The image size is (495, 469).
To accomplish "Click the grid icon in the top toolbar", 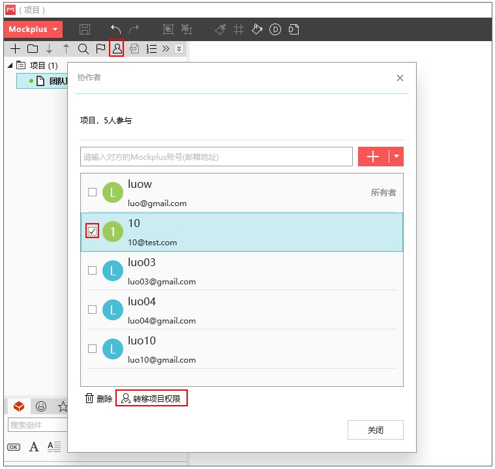I will click(x=239, y=29).
